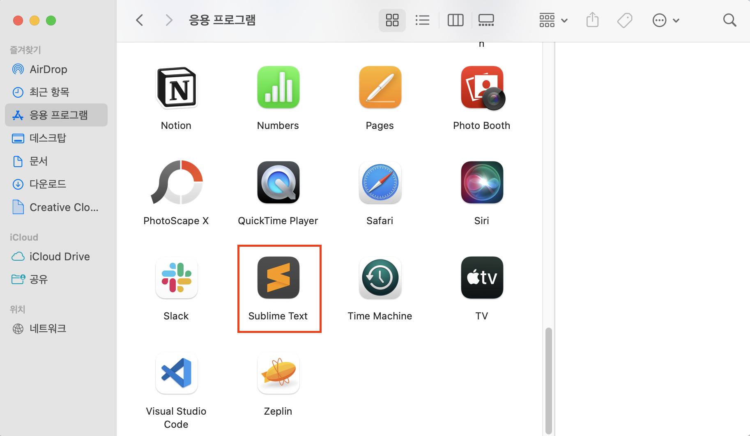Select 응용 프로그램 in the sidebar
Viewport: 750px width, 436px height.
click(x=56, y=115)
